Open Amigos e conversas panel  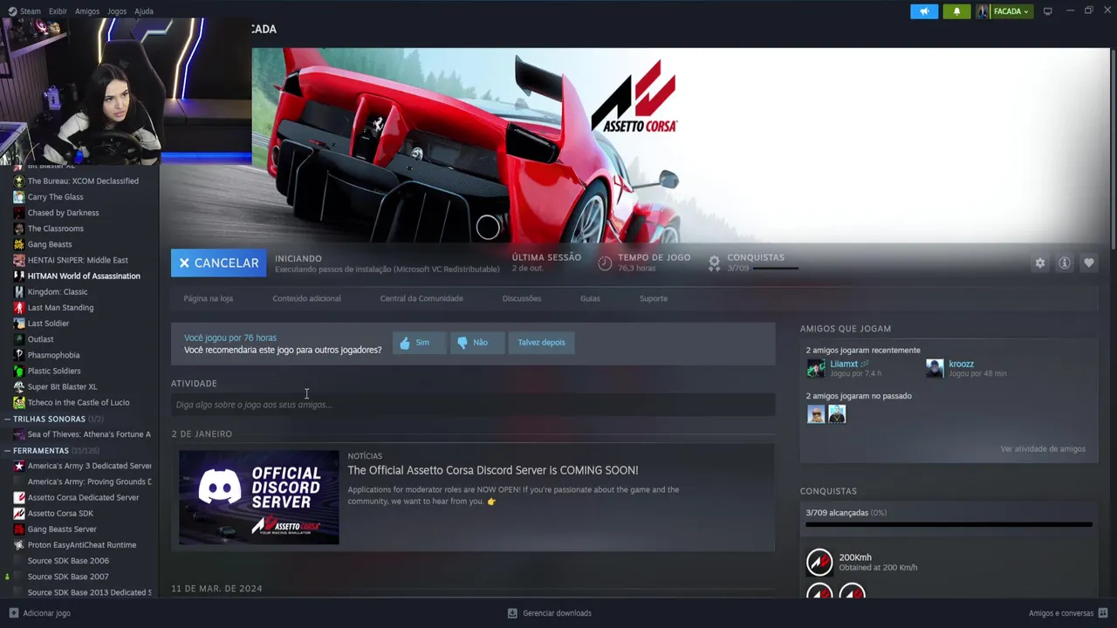pos(1067,613)
